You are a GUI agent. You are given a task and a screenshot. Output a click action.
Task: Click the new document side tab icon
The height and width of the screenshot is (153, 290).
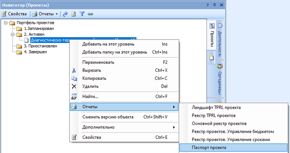212,58
